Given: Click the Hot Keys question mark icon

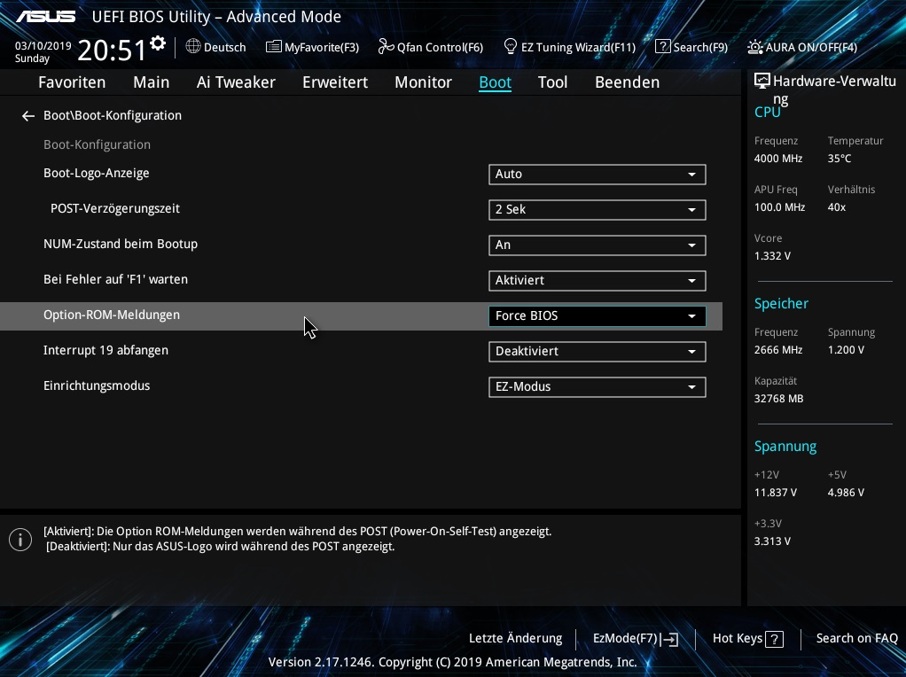Looking at the screenshot, I should tap(774, 639).
